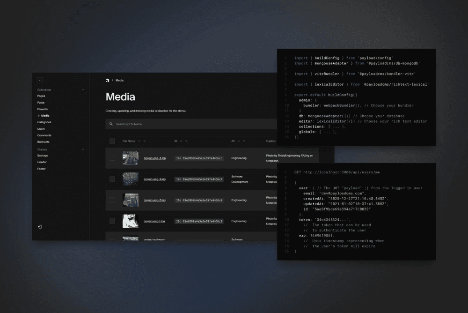The height and width of the screenshot is (313, 468).
Task: Click the Caption column header
Action: point(271,141)
